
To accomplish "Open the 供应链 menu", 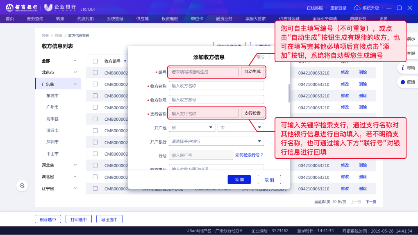I will pos(142,18).
